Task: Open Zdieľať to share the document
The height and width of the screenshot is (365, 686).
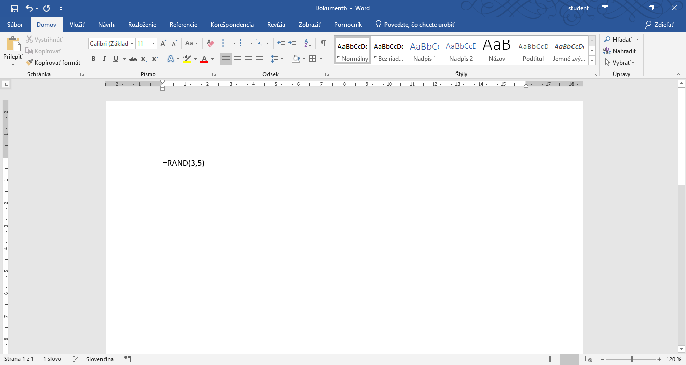Action: point(659,25)
